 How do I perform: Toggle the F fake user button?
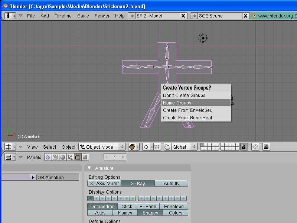(33, 177)
